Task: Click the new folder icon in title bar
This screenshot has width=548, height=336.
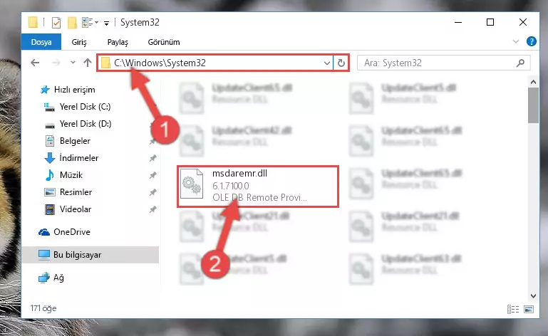Action: pos(72,23)
